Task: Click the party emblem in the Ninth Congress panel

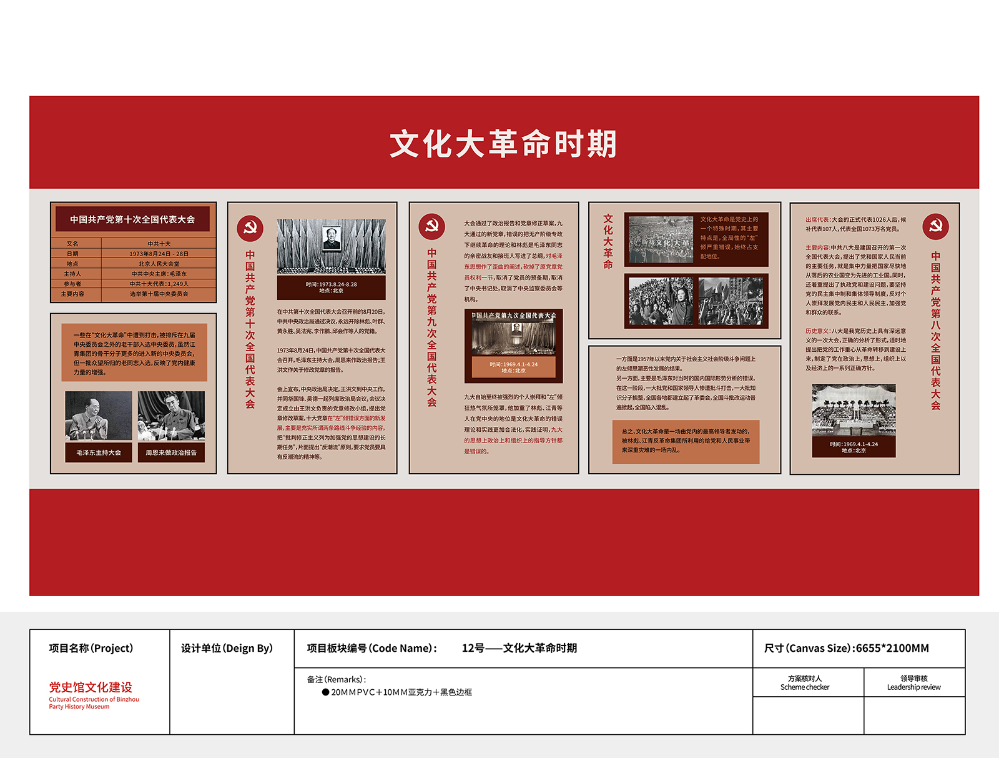Action: click(x=431, y=226)
